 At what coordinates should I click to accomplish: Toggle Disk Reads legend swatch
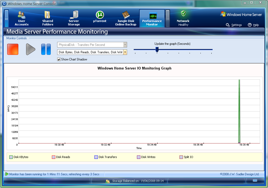tap(53, 157)
